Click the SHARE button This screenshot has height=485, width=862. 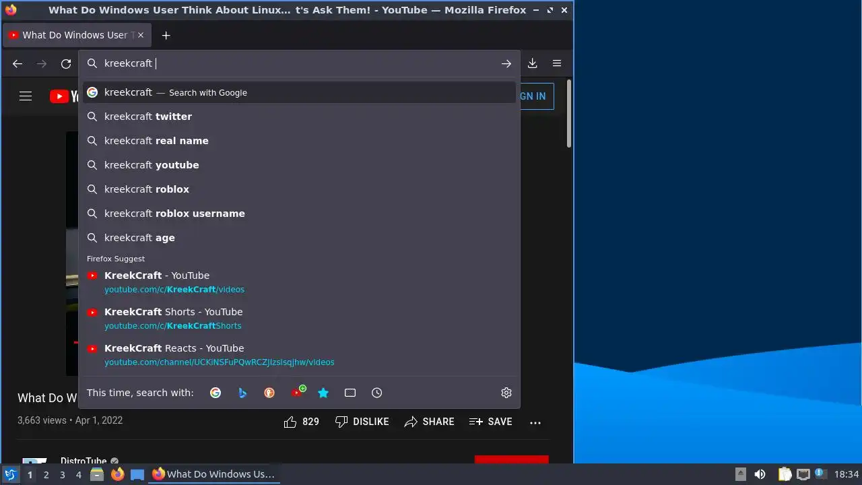pyautogui.click(x=430, y=422)
